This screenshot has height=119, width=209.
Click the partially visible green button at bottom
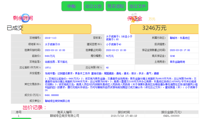pyautogui.click(x=21, y=118)
